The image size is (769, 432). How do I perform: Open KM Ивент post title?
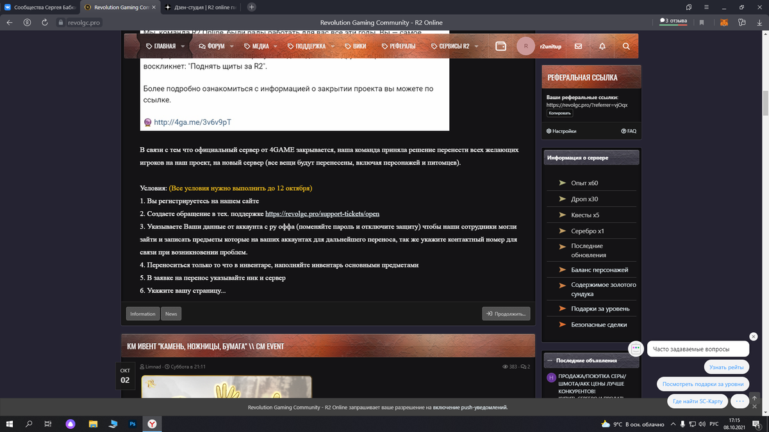pyautogui.click(x=205, y=346)
